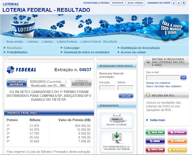192x155 pixels.
Task: Select the largest font size A icon
Action: tap(184, 3)
